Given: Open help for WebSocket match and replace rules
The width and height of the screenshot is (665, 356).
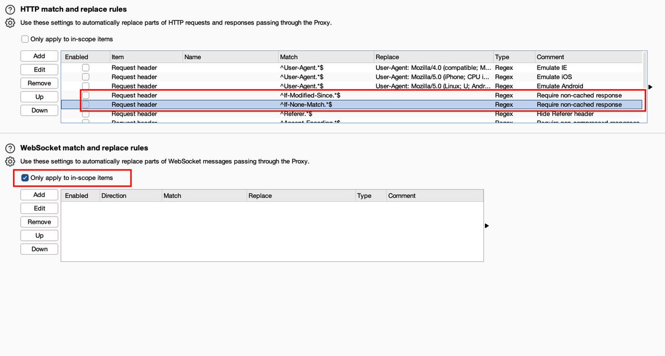Looking at the screenshot, I should click(9, 148).
